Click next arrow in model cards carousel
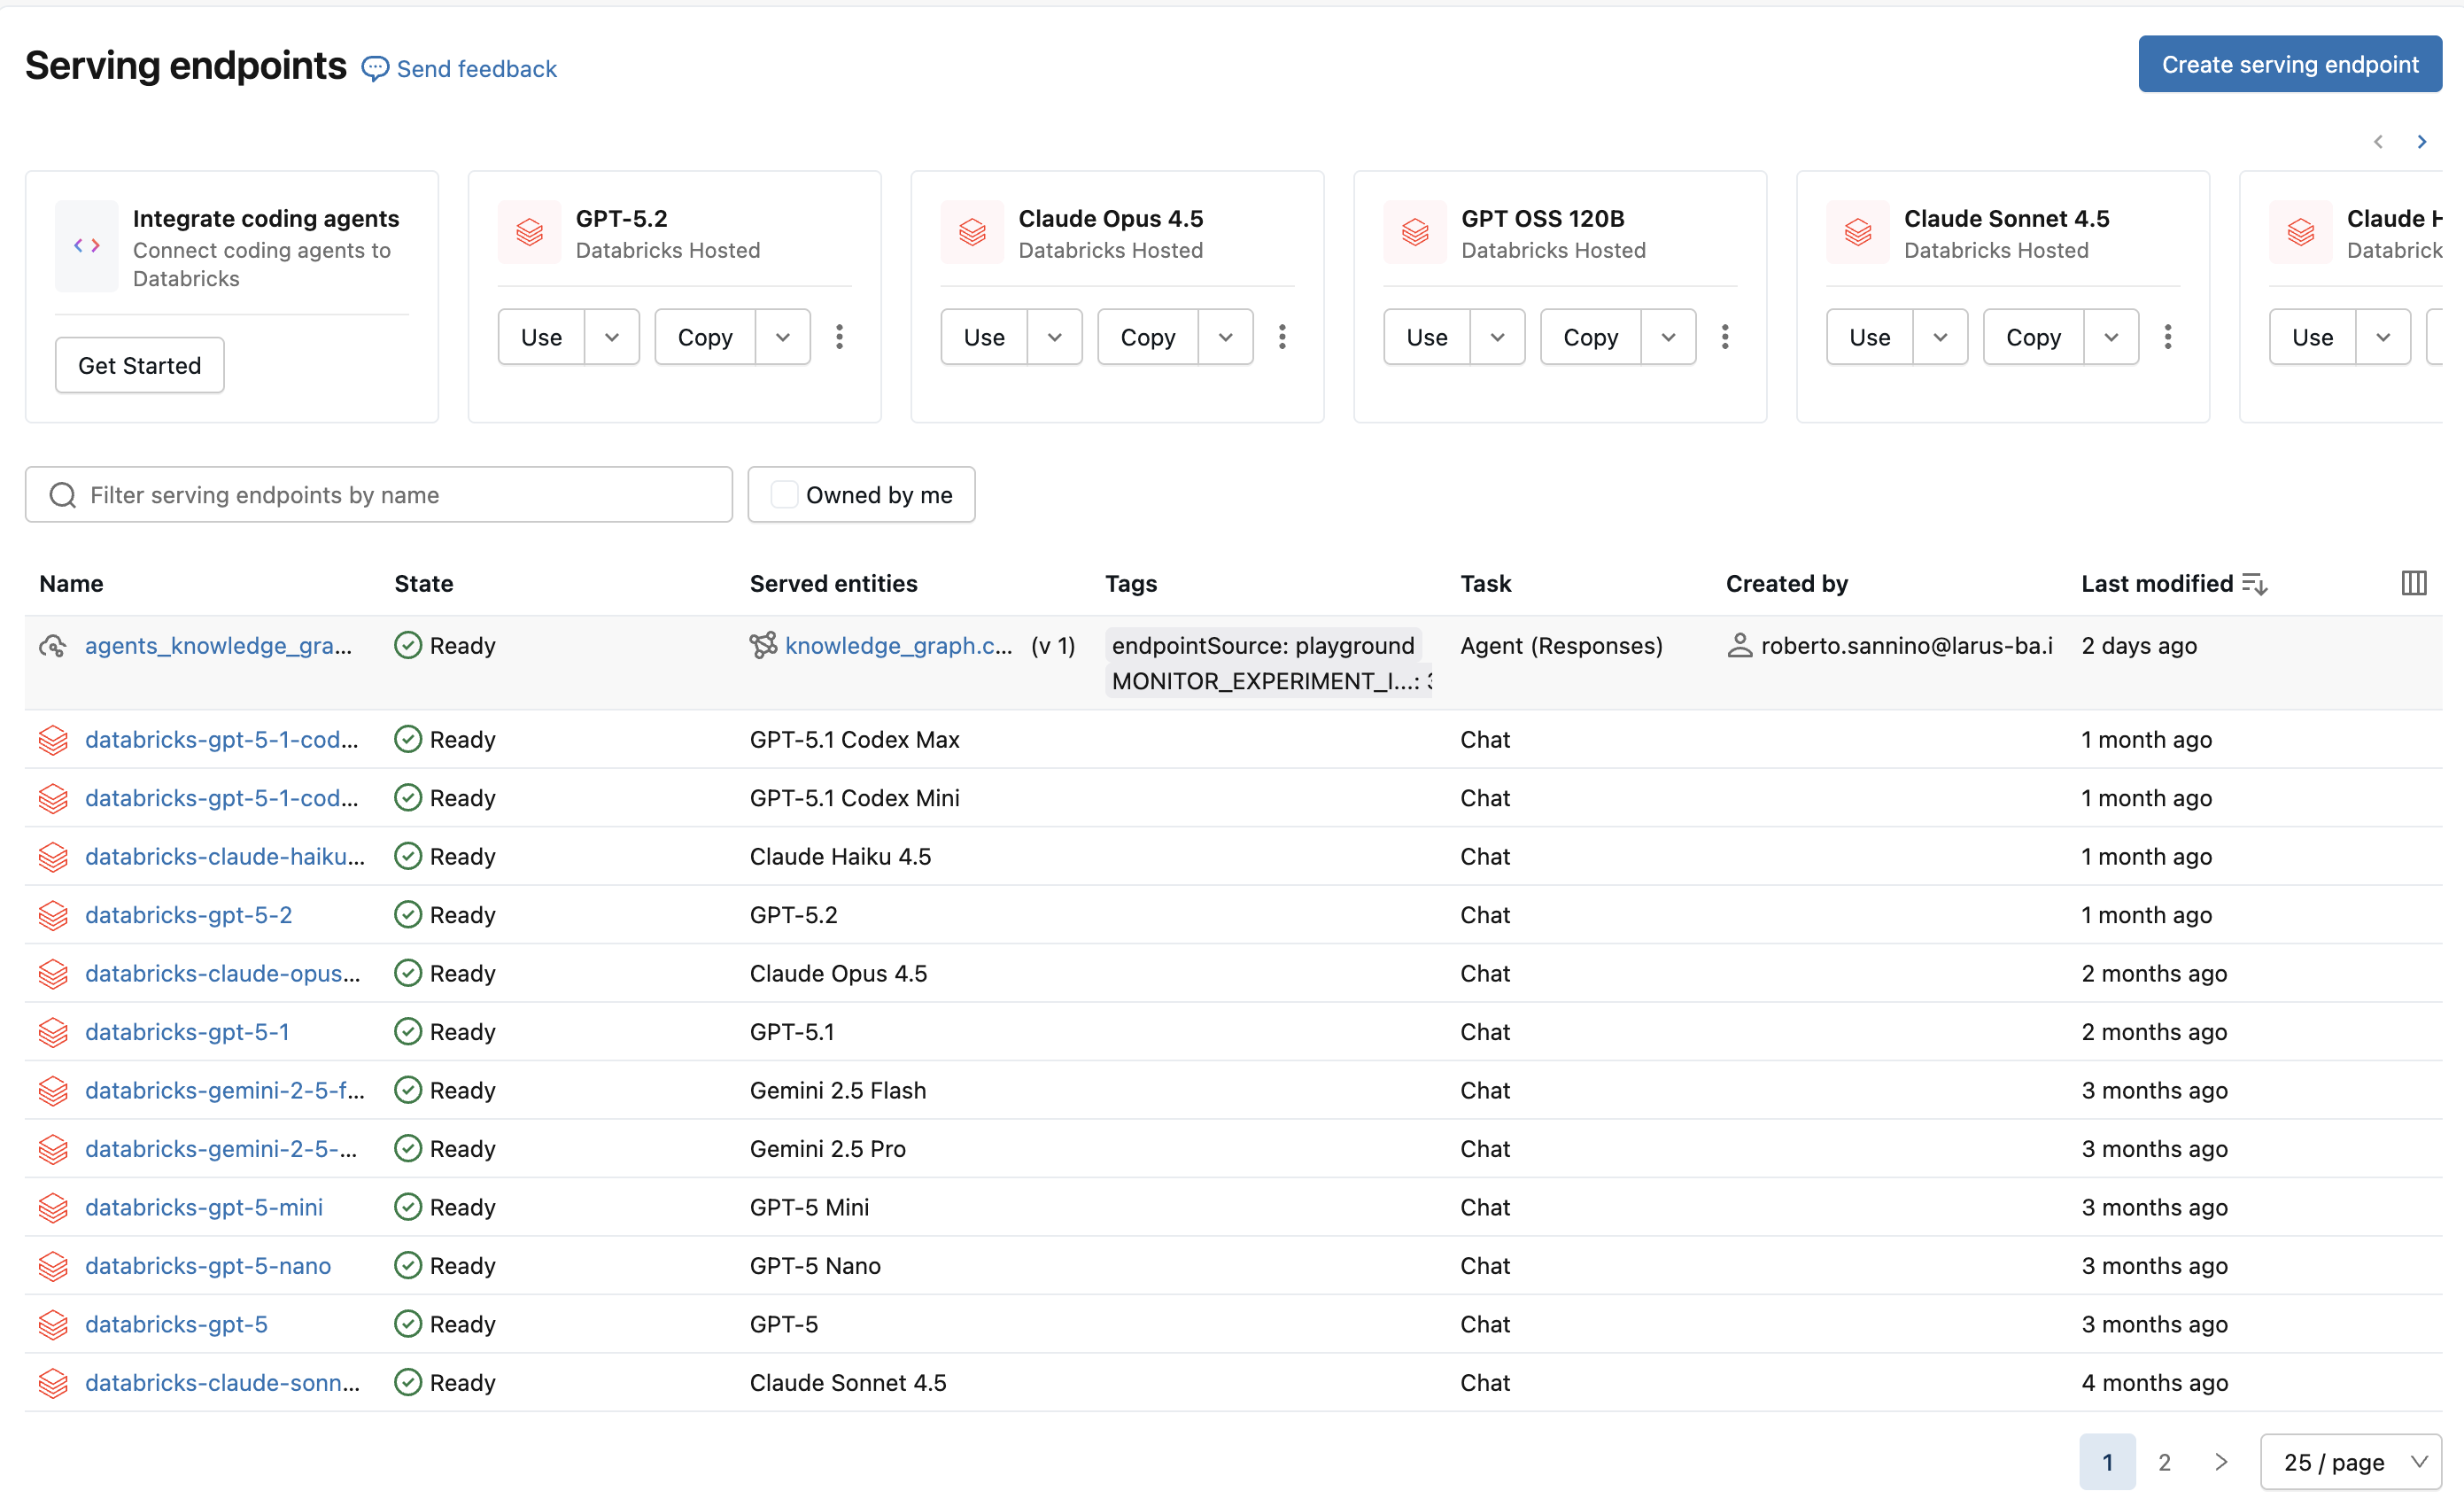Viewport: 2464px width, 1499px height. pyautogui.click(x=2421, y=142)
